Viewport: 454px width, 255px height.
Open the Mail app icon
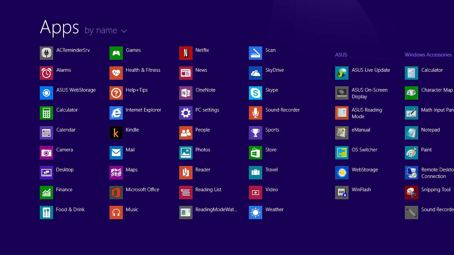116,153
